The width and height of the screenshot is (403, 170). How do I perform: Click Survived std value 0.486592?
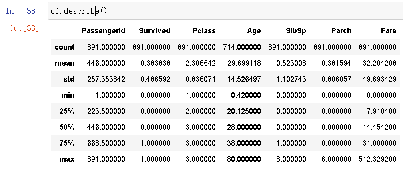point(155,79)
